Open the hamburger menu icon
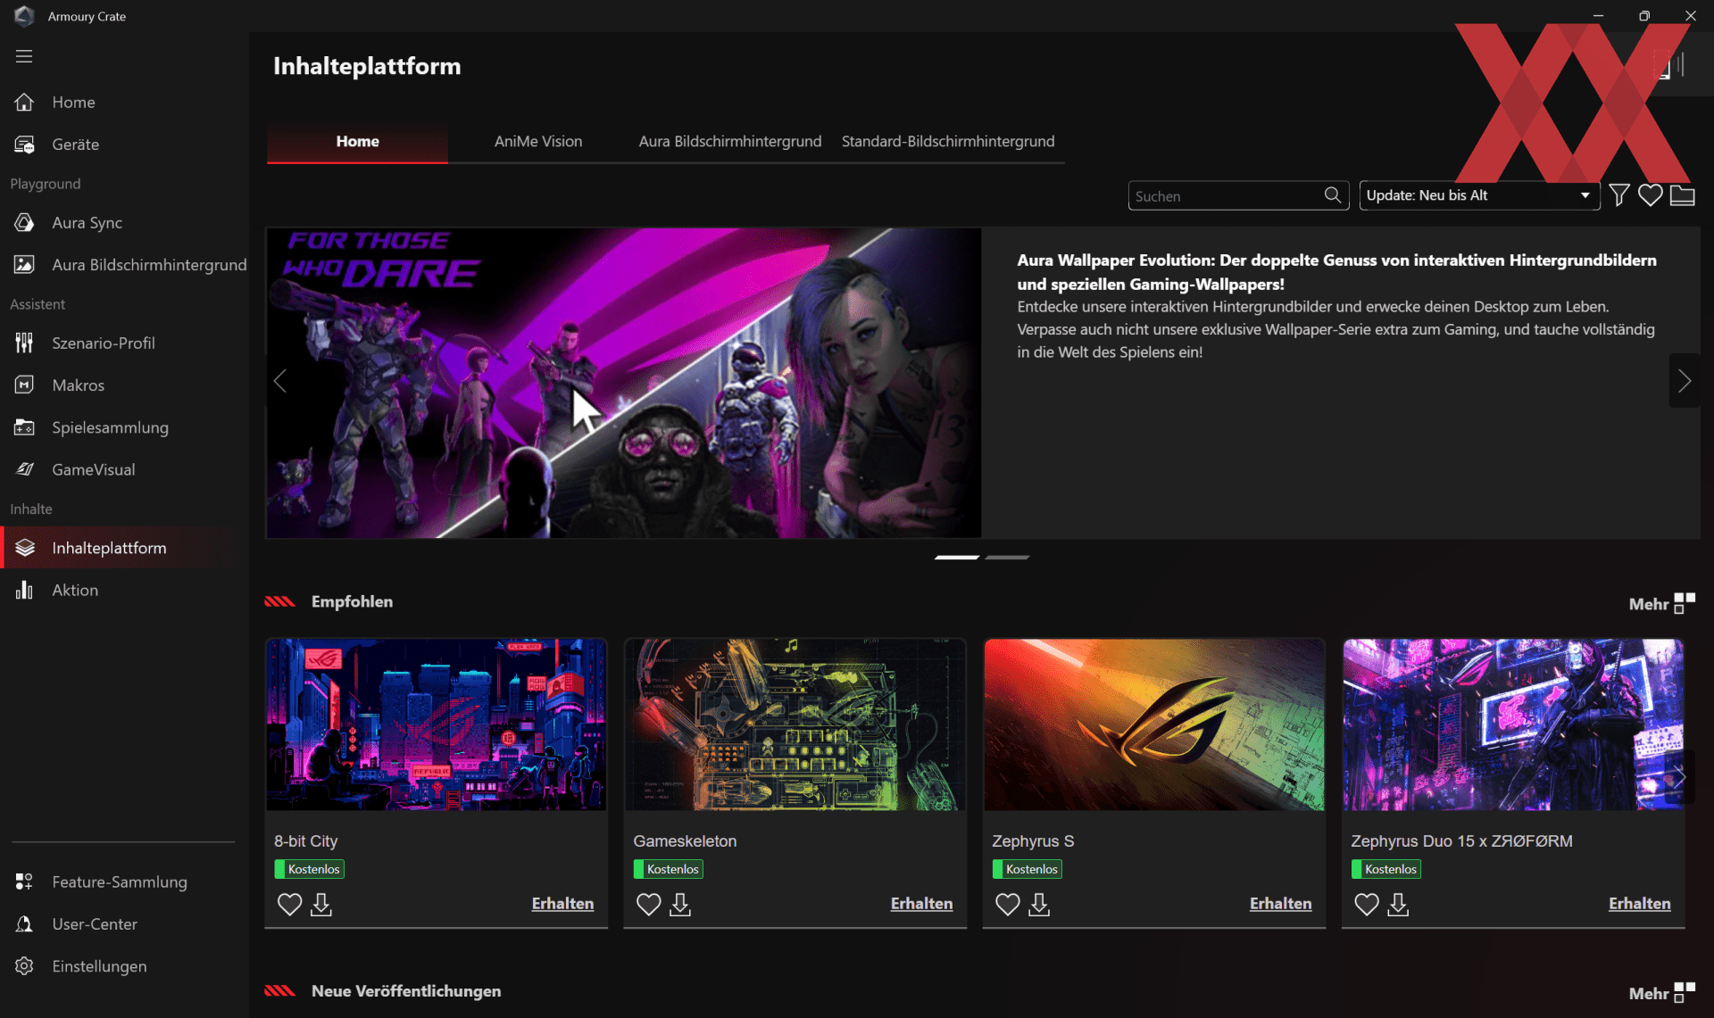The image size is (1714, 1018). click(x=24, y=56)
